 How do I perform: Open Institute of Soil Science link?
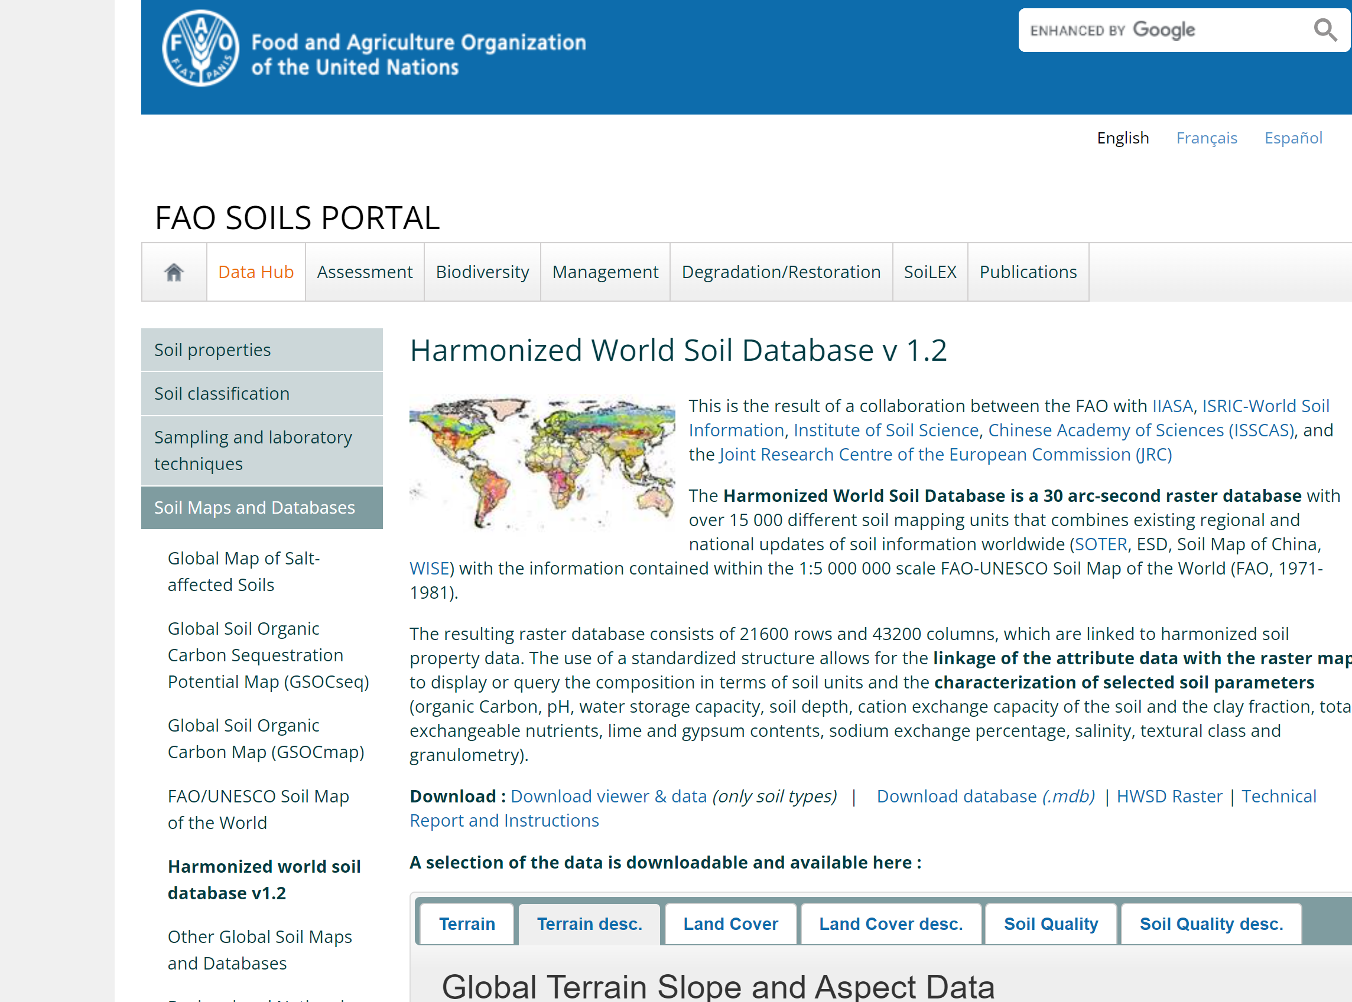(886, 430)
